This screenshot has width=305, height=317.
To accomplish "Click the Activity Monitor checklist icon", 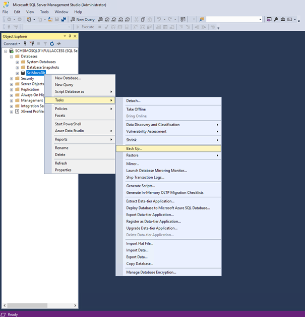I will click(182, 19).
